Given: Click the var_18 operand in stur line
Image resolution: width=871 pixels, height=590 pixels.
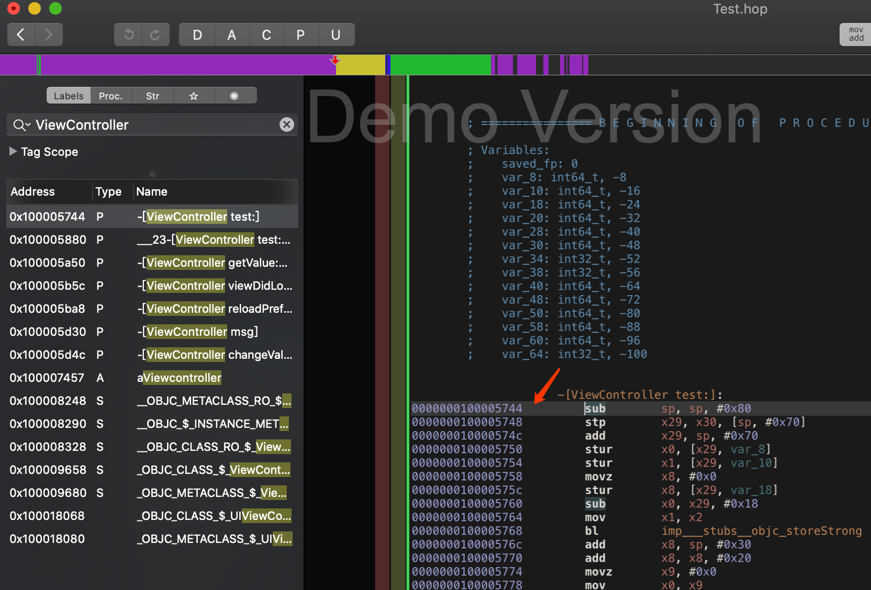Looking at the screenshot, I should coord(751,490).
